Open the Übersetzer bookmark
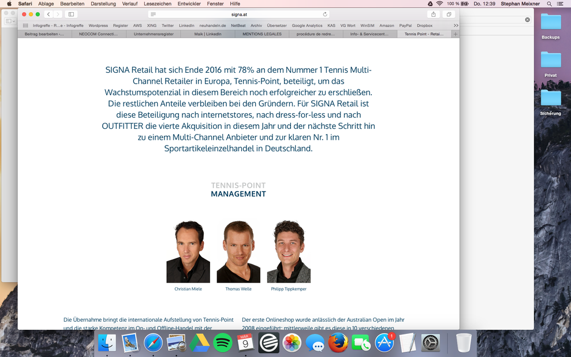The width and height of the screenshot is (571, 357). click(277, 25)
